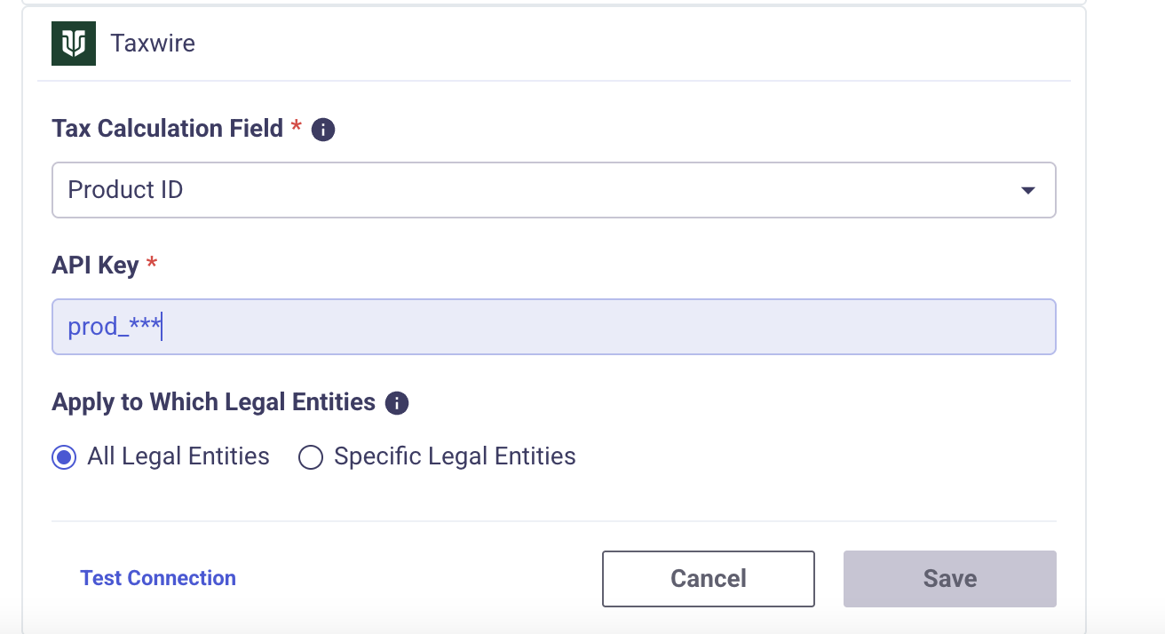Click the "Specific Legal Entities" option label
Viewport: 1165px width, 634px height.
(455, 456)
